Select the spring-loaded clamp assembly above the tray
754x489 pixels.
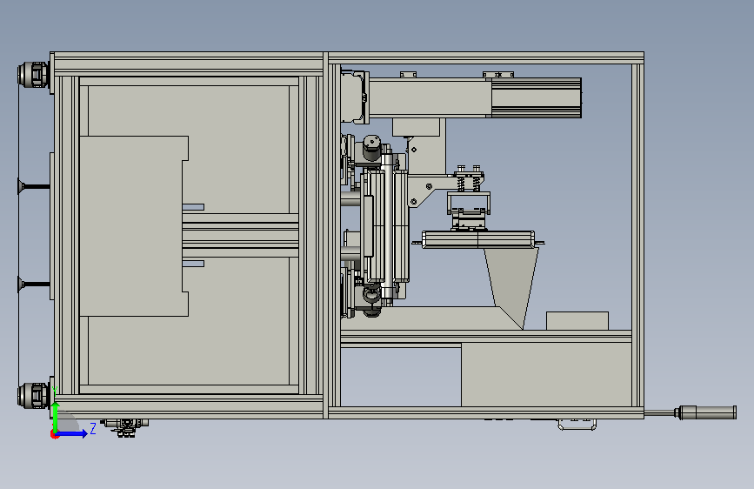tap(469, 198)
